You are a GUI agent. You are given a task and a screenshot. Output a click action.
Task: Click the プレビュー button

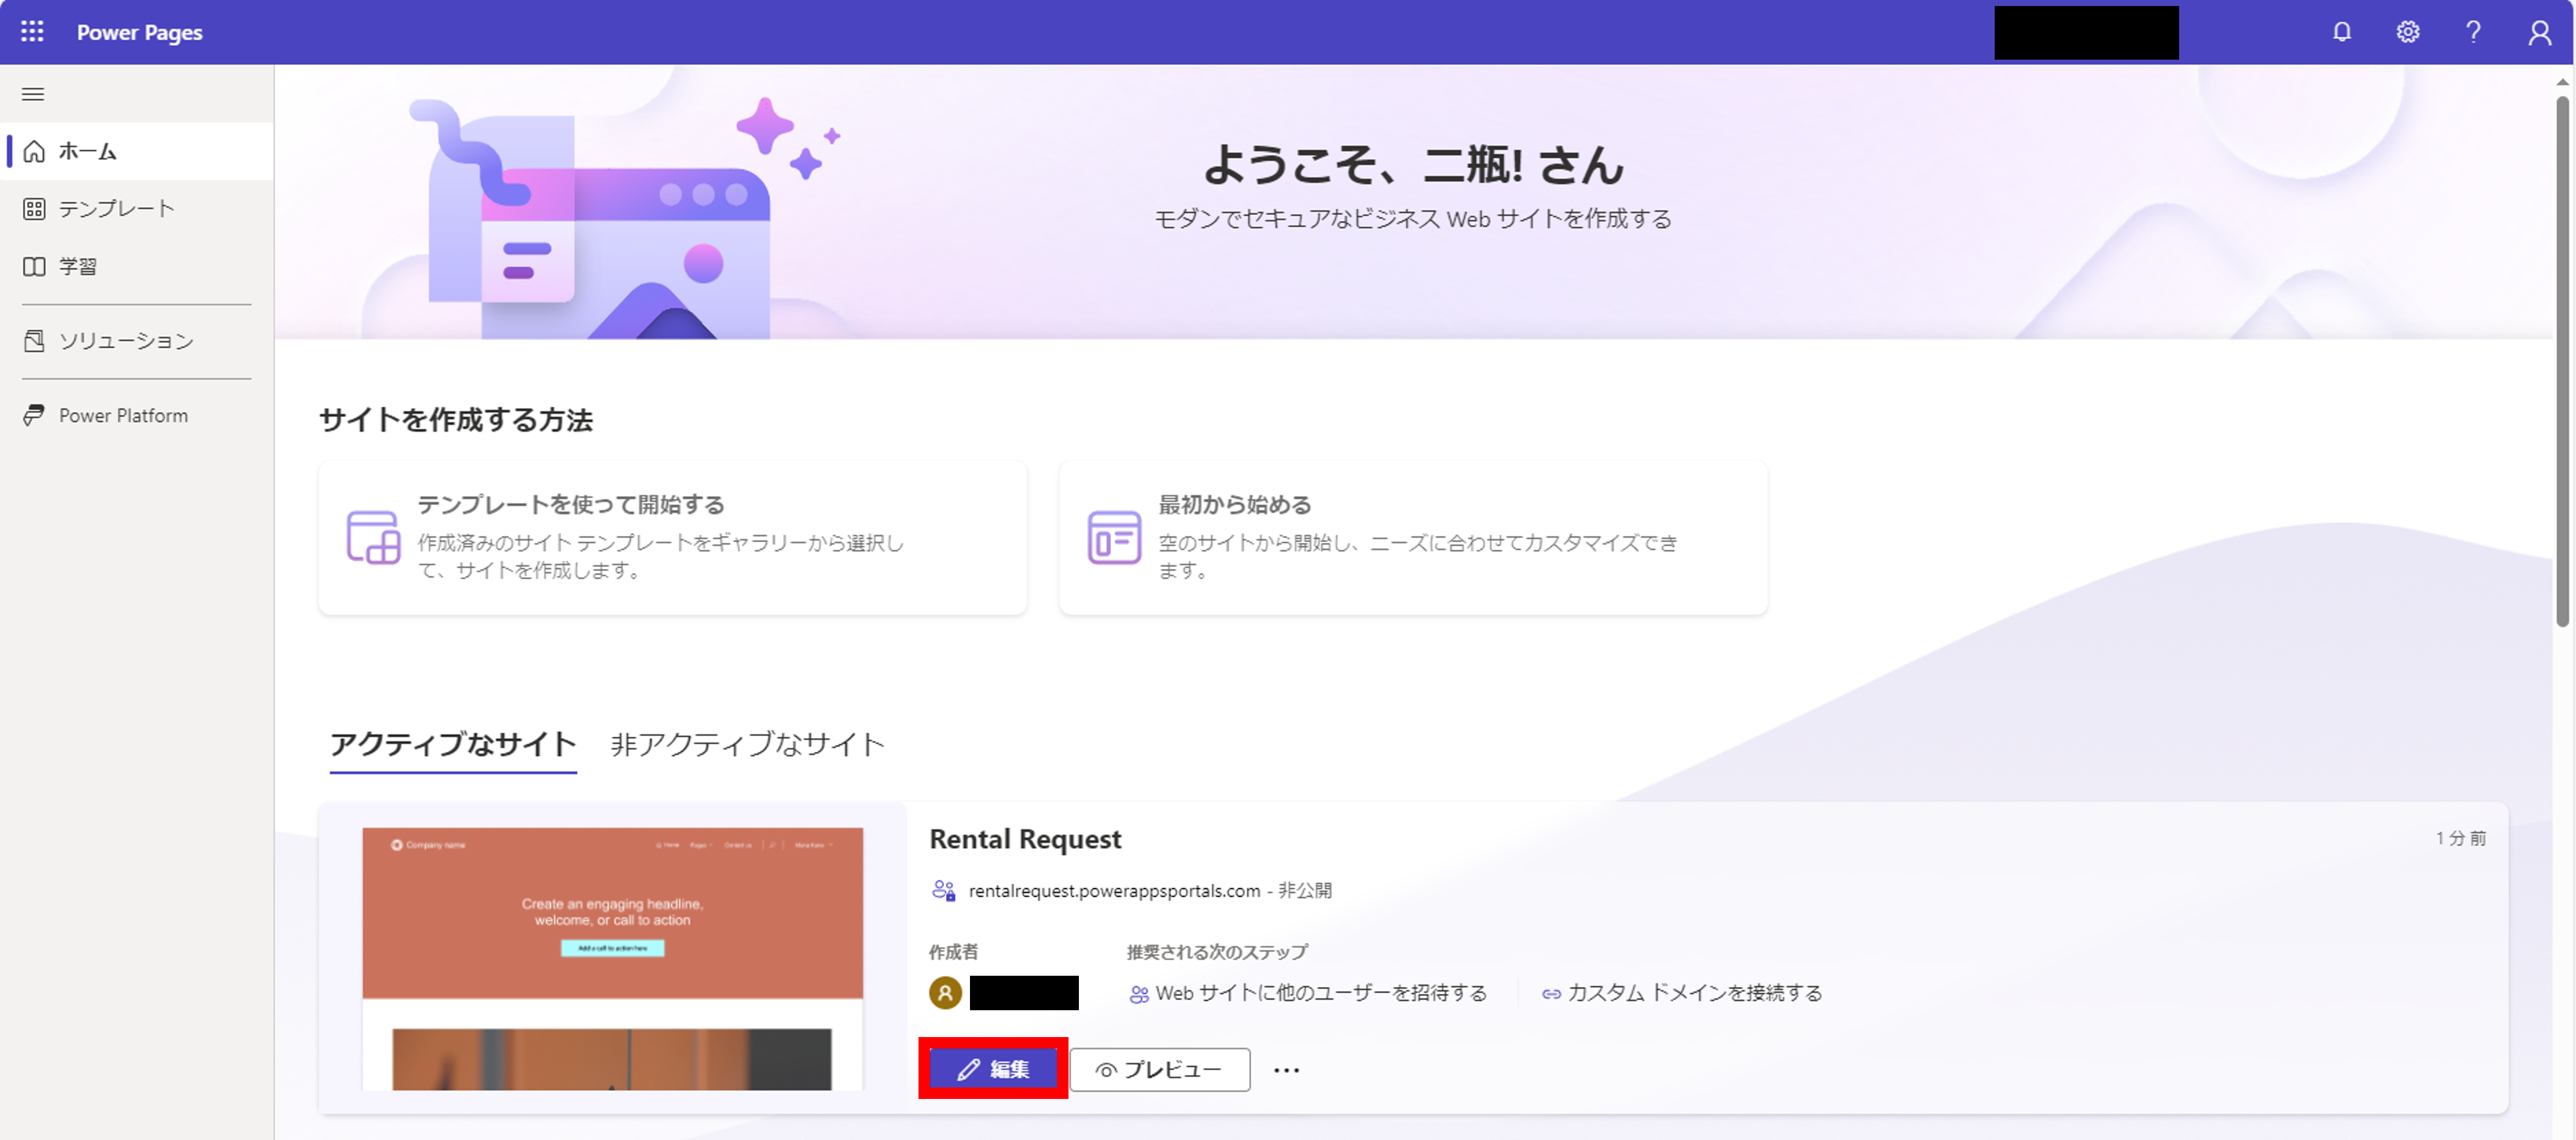point(1159,1070)
